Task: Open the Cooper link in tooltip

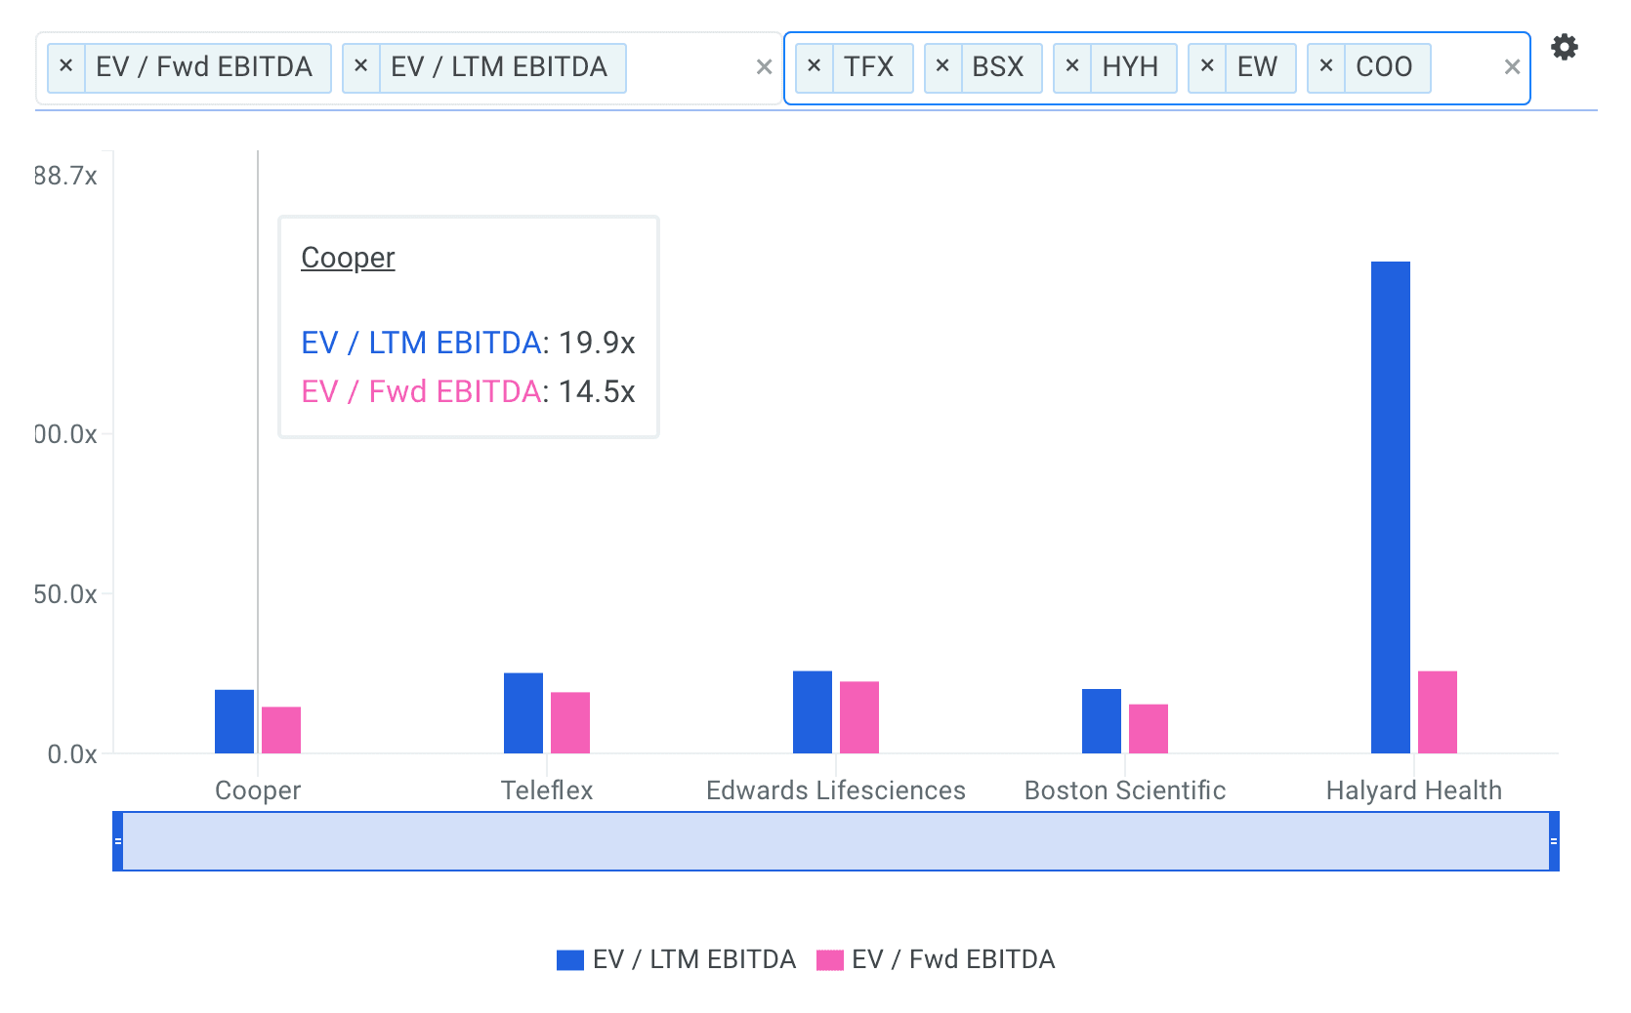Action: (348, 258)
